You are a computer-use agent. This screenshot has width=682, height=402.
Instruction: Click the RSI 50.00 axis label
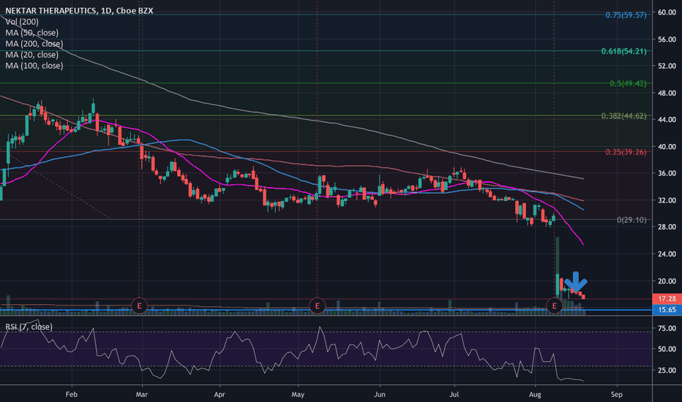(667, 349)
